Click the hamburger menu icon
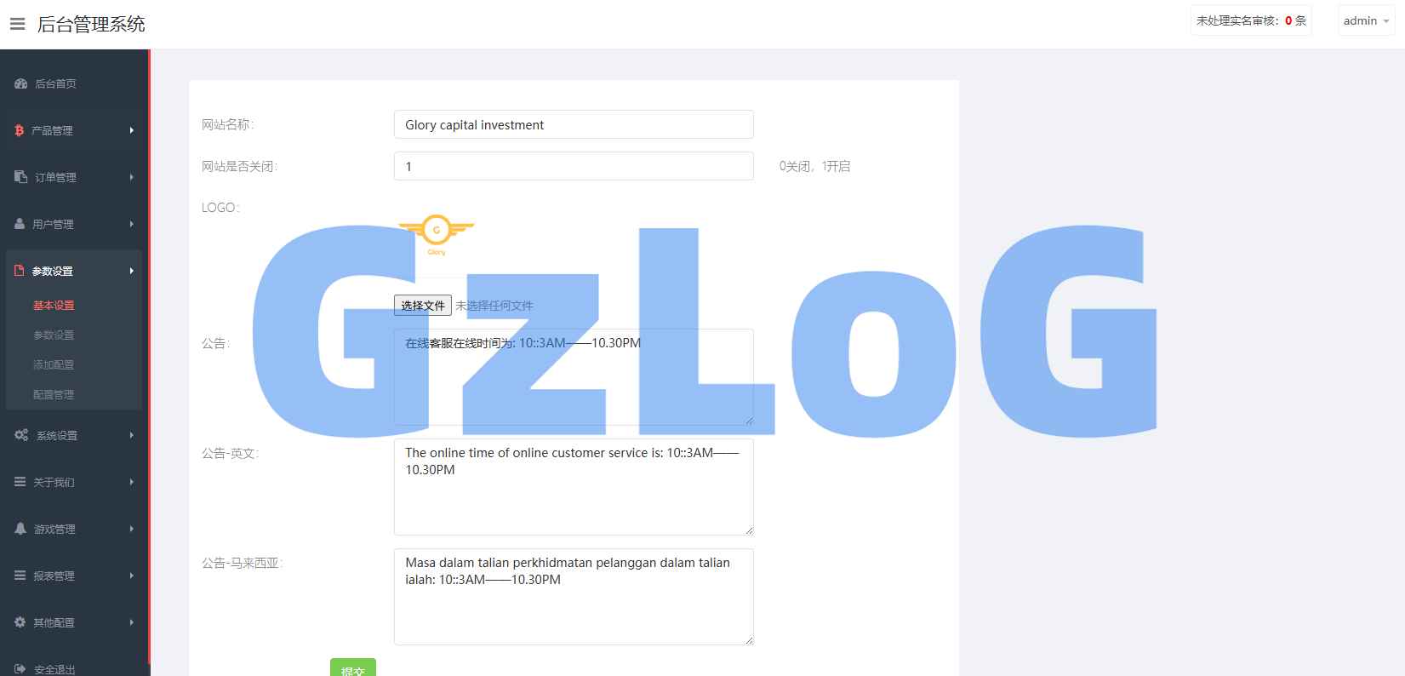Image resolution: width=1405 pixels, height=676 pixels. (17, 24)
